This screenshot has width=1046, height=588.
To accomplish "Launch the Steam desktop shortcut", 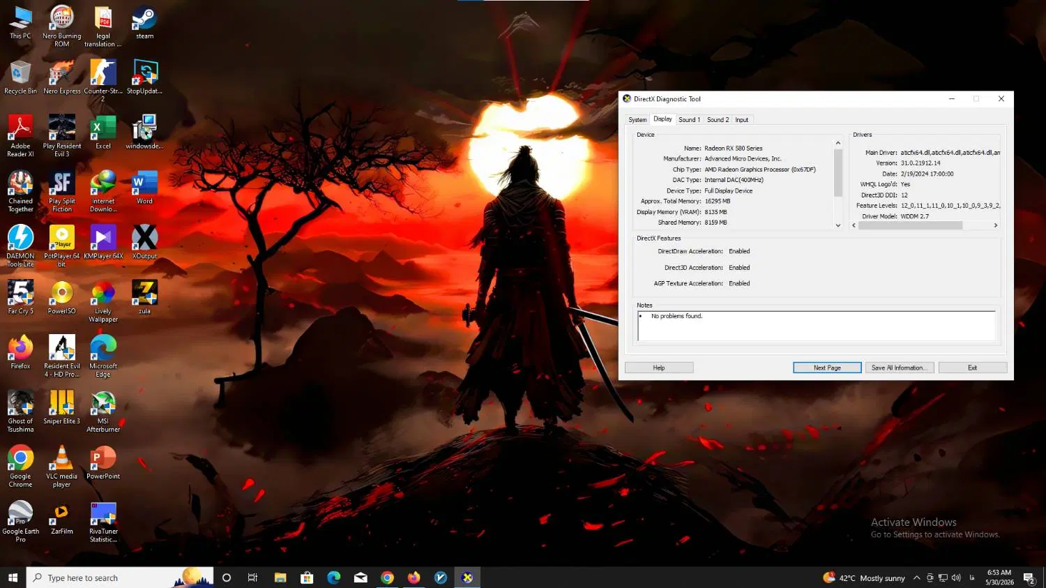I will pos(144,23).
